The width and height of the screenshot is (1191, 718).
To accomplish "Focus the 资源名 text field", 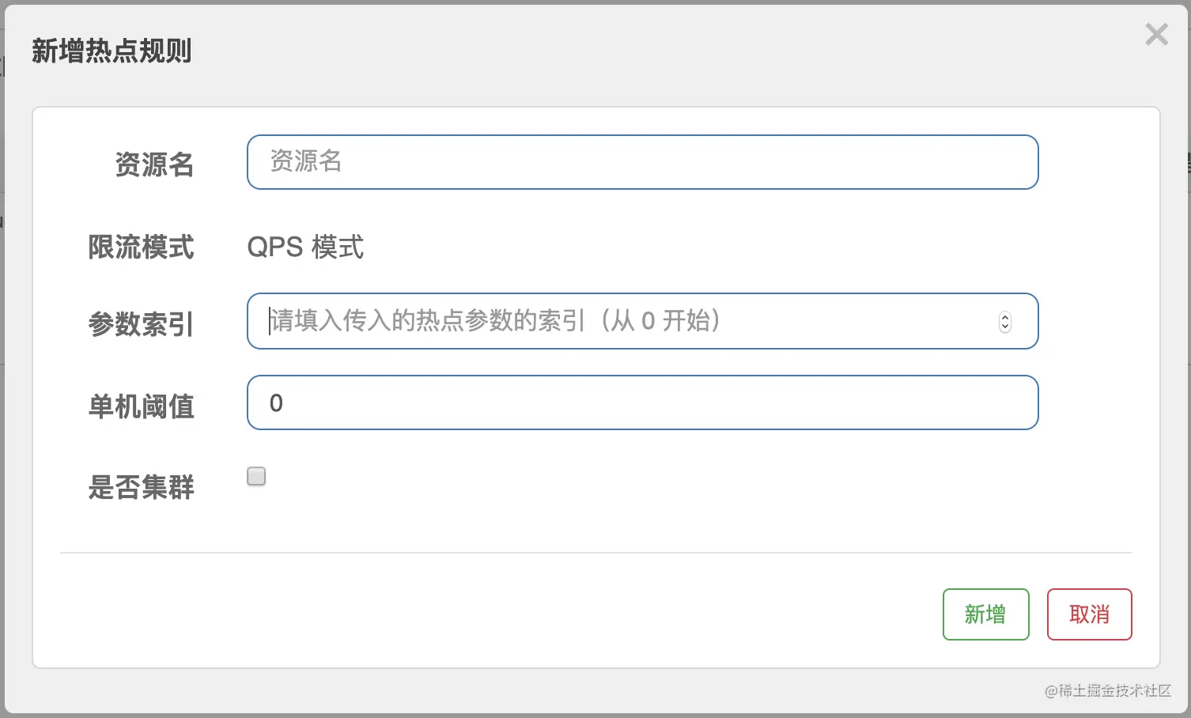I will coord(642,162).
